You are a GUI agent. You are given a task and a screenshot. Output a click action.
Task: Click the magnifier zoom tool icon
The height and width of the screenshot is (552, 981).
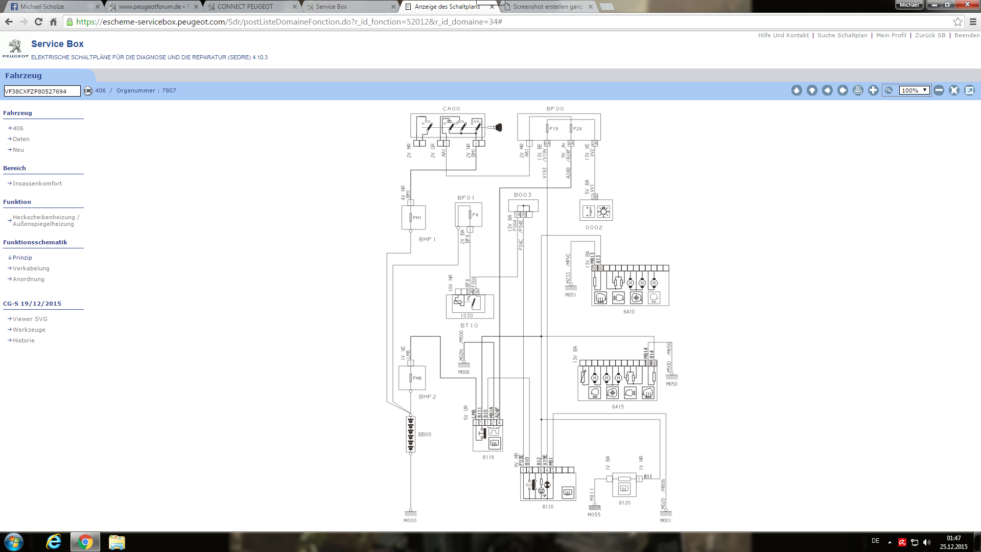click(889, 90)
